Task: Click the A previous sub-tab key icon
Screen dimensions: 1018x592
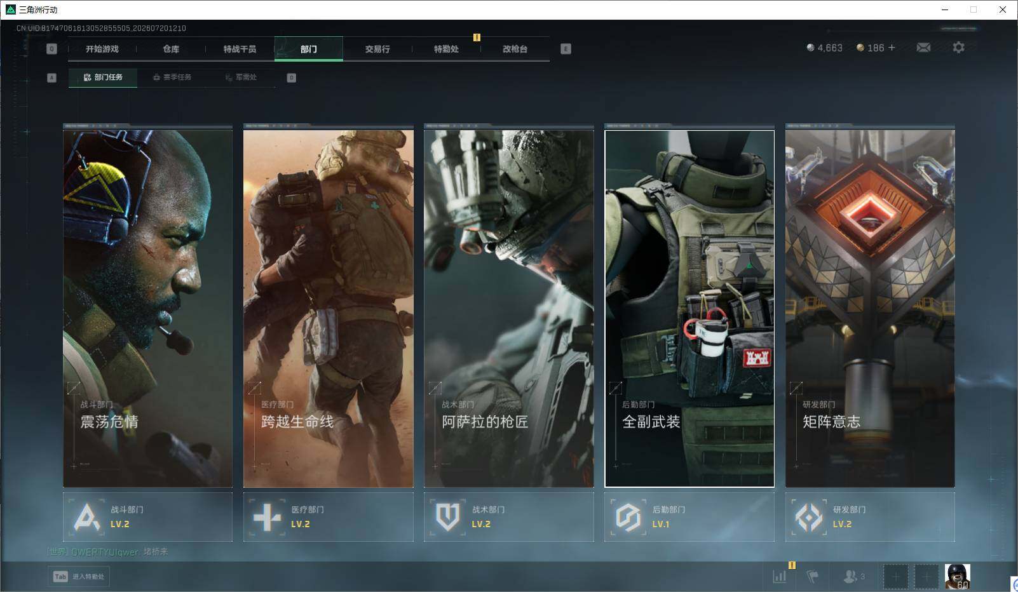Action: click(x=52, y=77)
